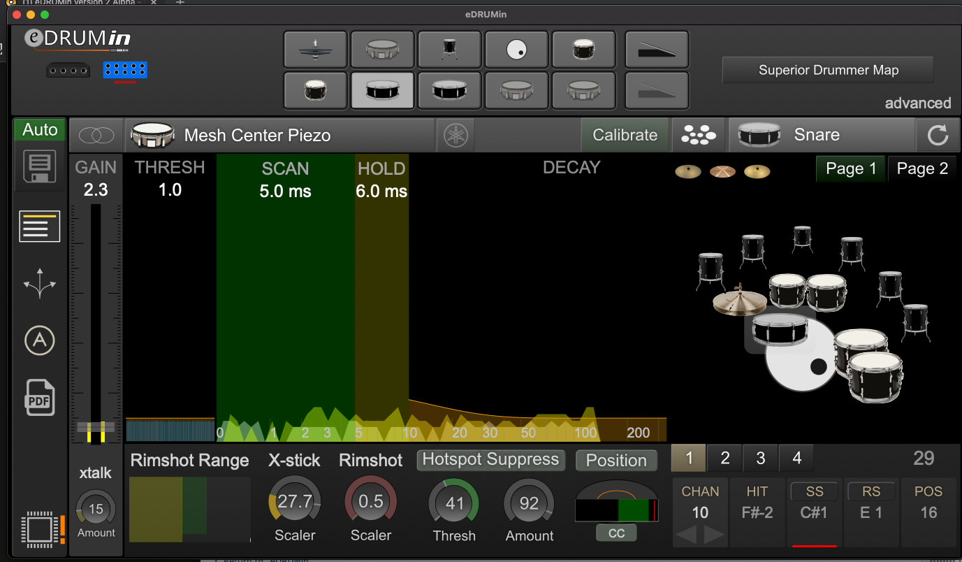The image size is (962, 562).
Task: Select note tab 1
Action: (x=689, y=459)
